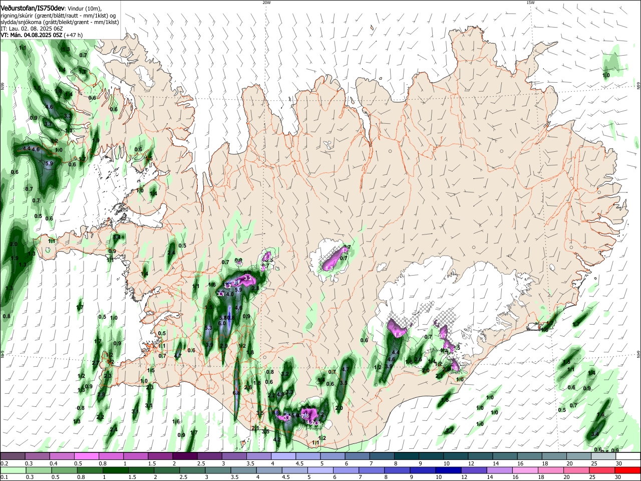641x481 pixels.
Task: Click the palest green first swatch of the rain scale
Action: pyautogui.click(x=13, y=470)
